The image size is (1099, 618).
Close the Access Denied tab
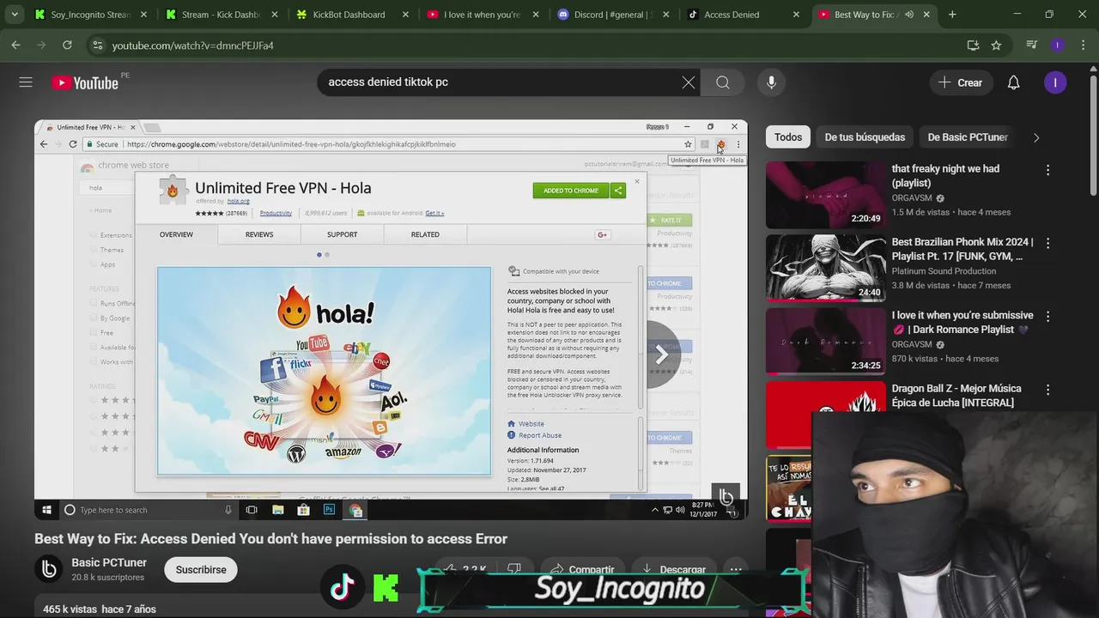[796, 15]
